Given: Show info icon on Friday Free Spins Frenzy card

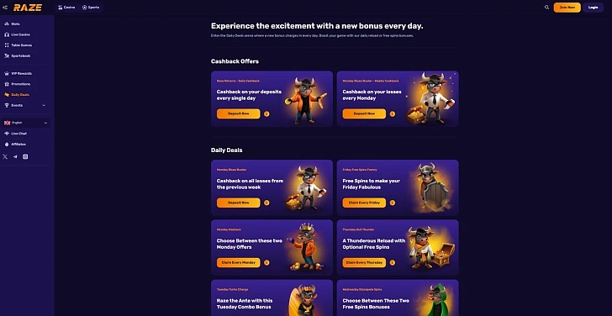Looking at the screenshot, I should pos(393,203).
